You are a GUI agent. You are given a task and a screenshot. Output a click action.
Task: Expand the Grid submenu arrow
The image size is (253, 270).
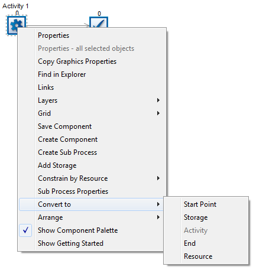(158, 113)
